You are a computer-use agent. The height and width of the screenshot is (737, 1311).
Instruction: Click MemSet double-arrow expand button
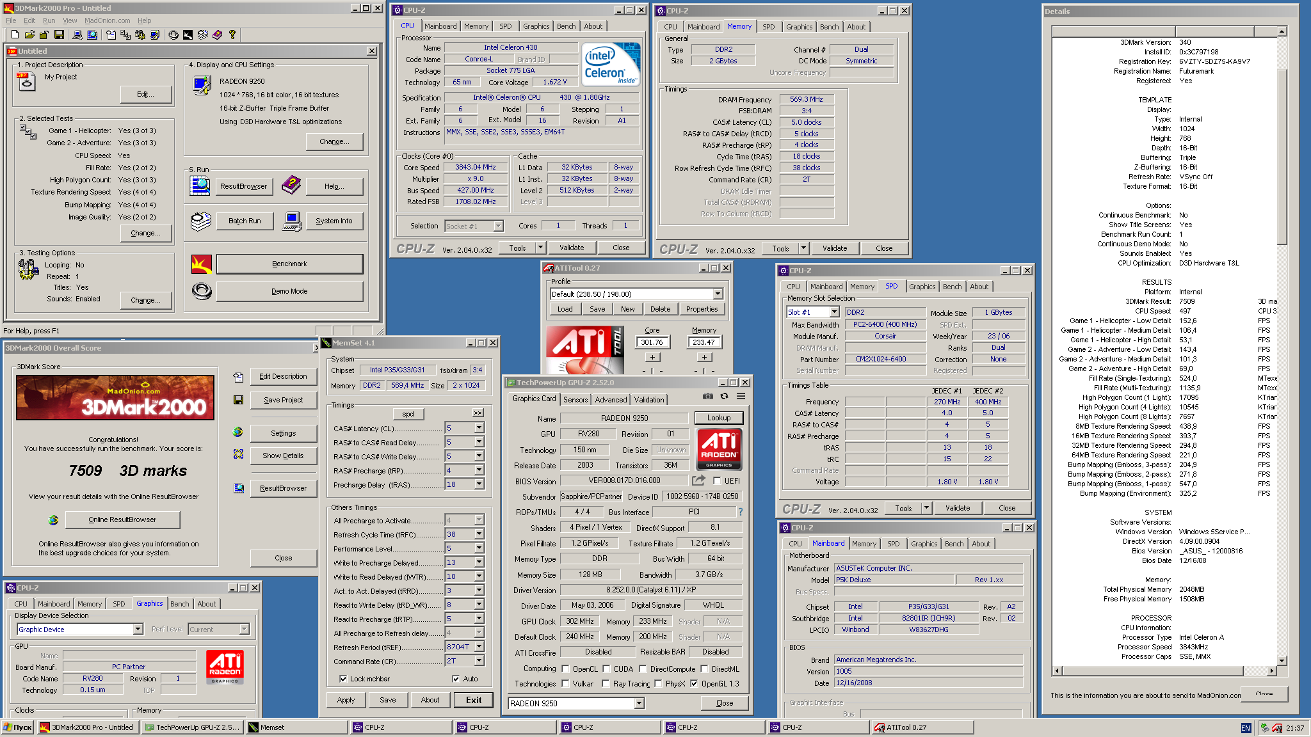478,413
